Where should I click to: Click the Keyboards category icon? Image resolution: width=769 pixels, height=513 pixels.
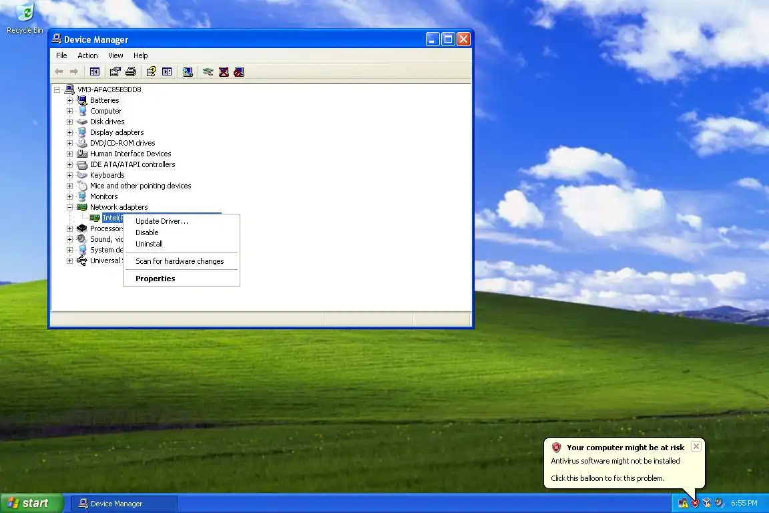pos(82,175)
